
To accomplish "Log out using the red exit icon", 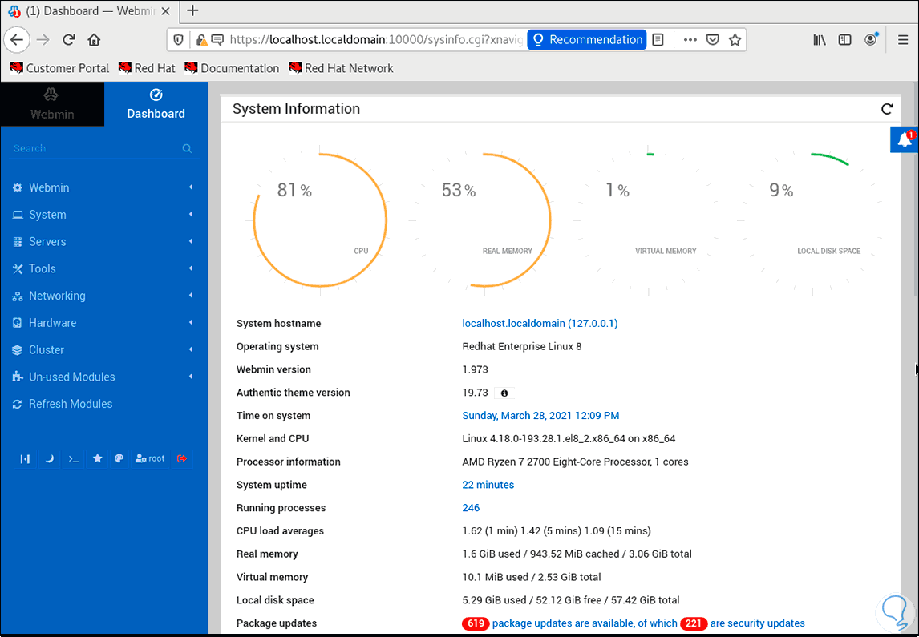I will [x=182, y=459].
